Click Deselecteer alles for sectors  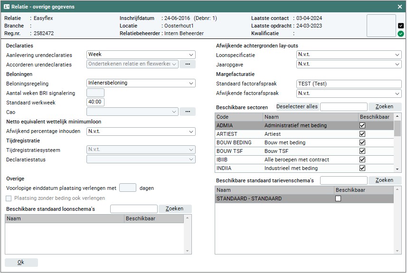297,107
